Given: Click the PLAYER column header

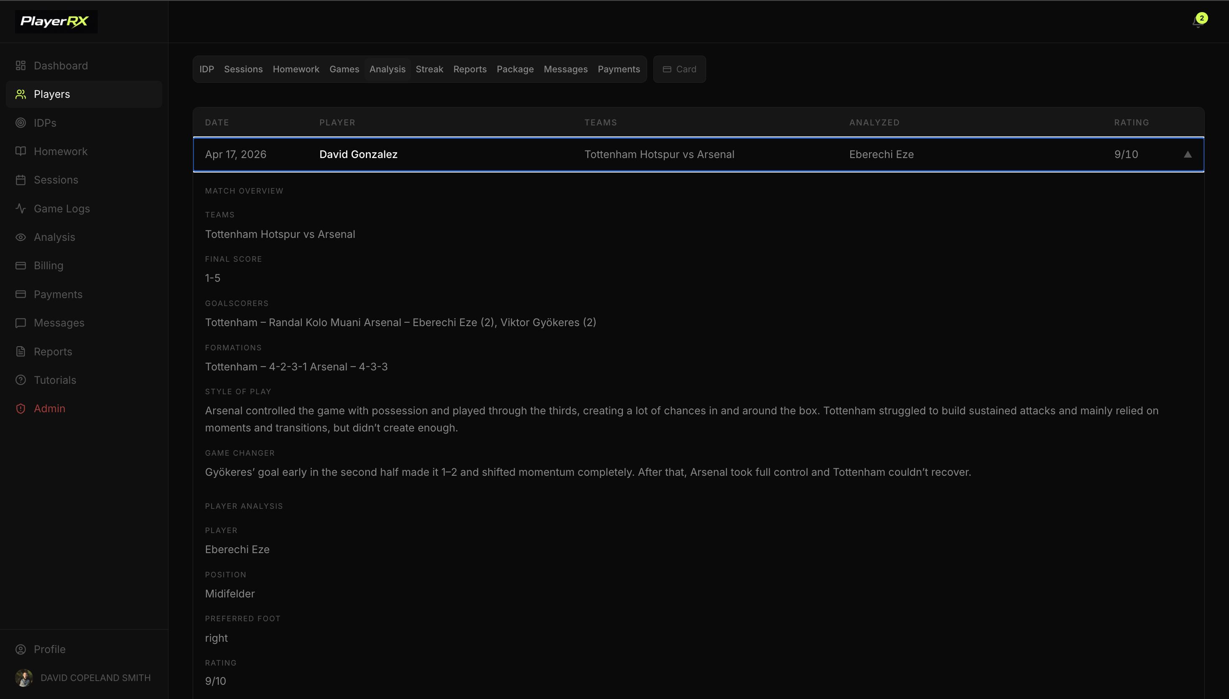Looking at the screenshot, I should pos(337,122).
